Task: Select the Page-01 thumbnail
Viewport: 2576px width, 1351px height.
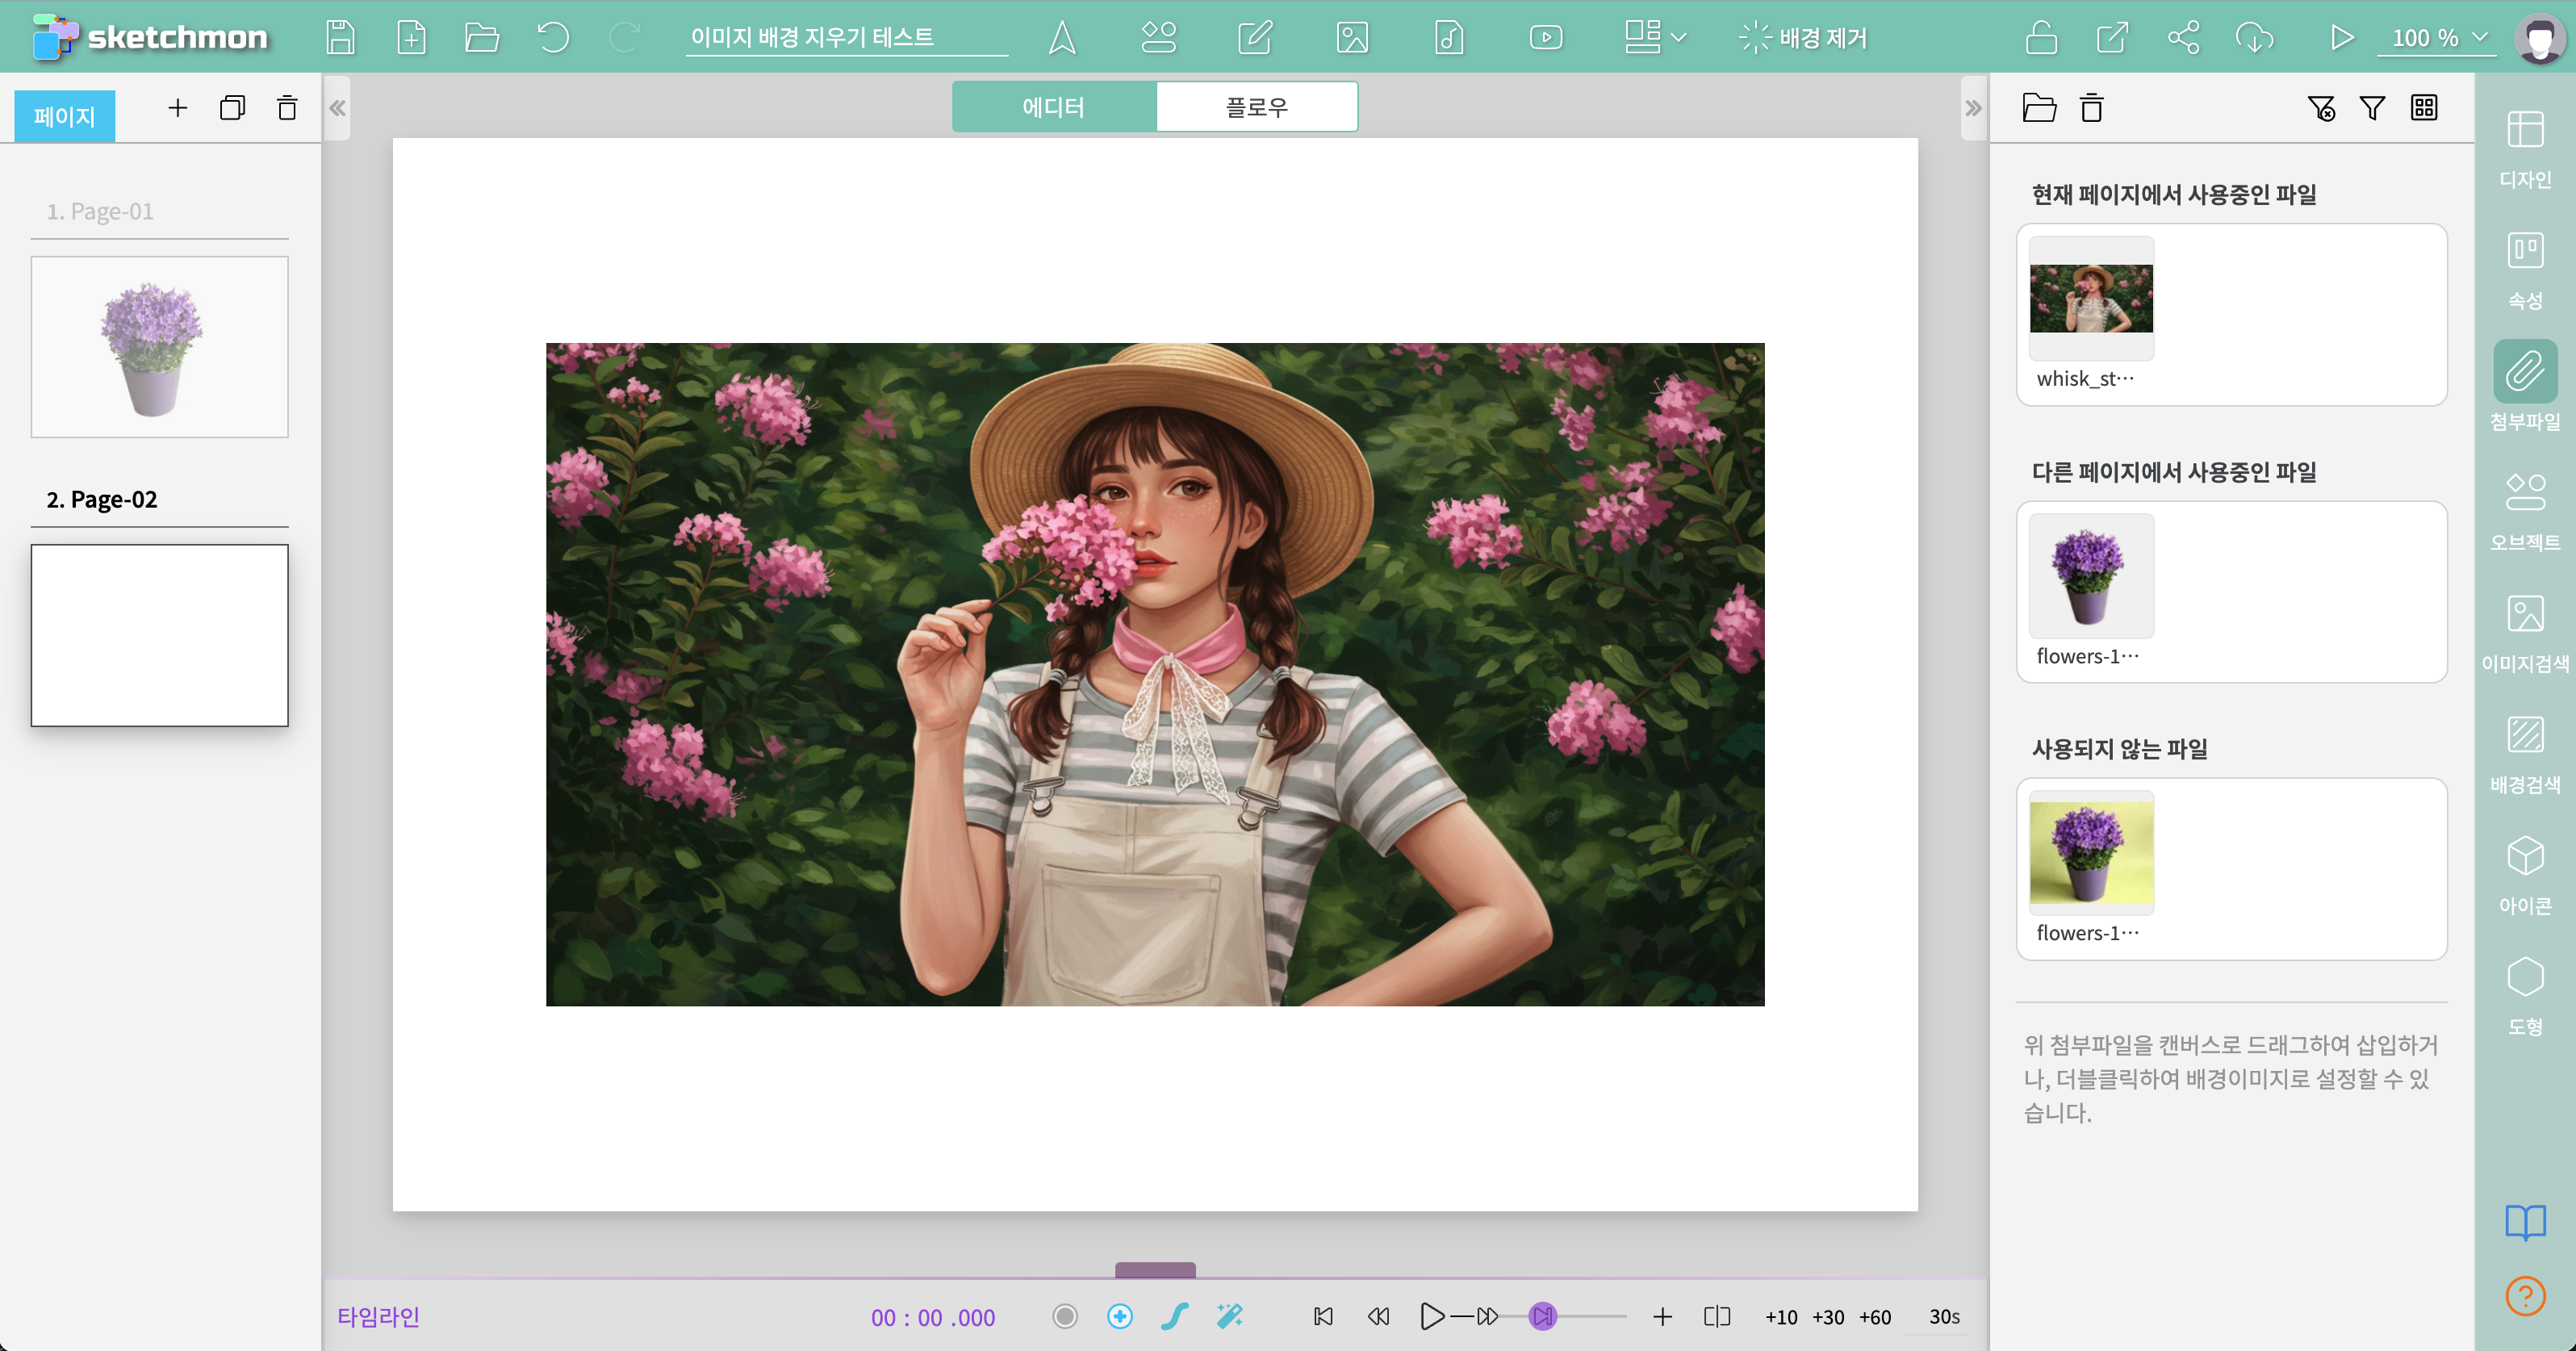Action: pos(160,346)
